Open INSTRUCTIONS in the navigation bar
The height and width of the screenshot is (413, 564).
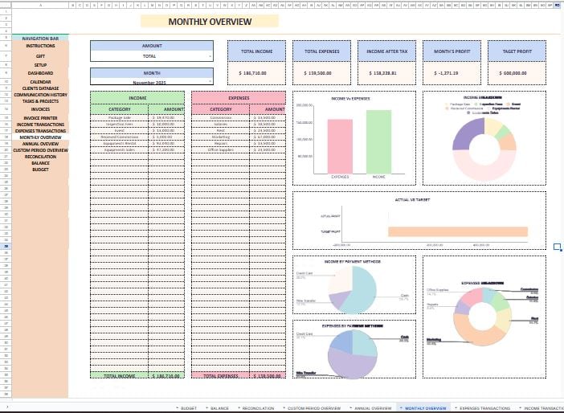(40, 46)
